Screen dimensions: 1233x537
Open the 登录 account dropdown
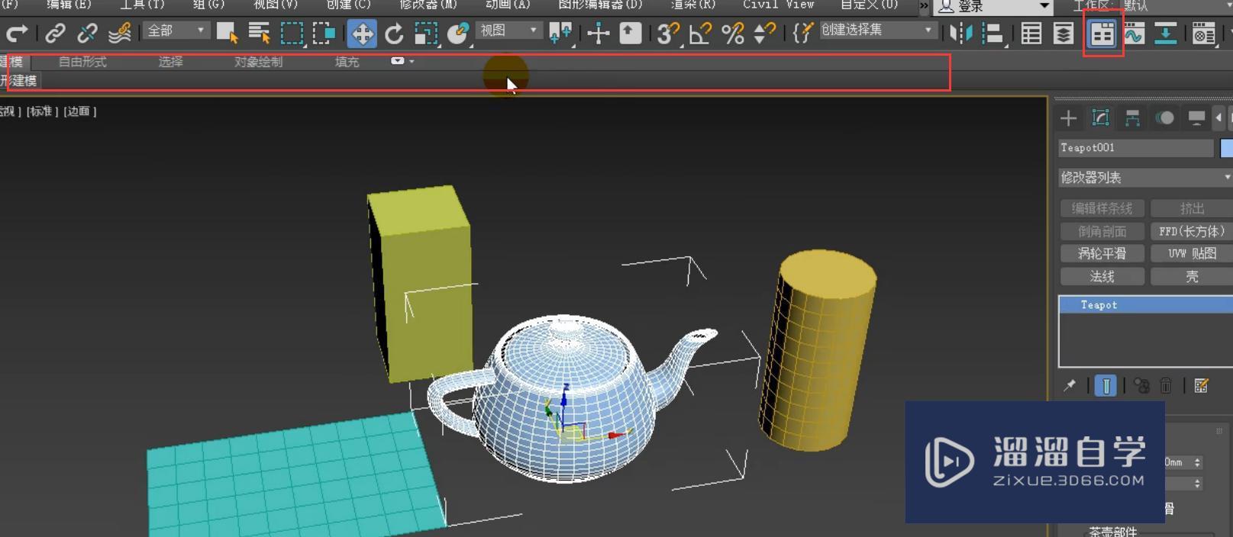coord(993,6)
